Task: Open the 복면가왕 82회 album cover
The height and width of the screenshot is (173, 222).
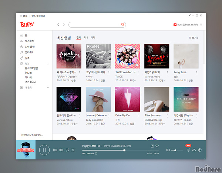Action: pos(157,56)
